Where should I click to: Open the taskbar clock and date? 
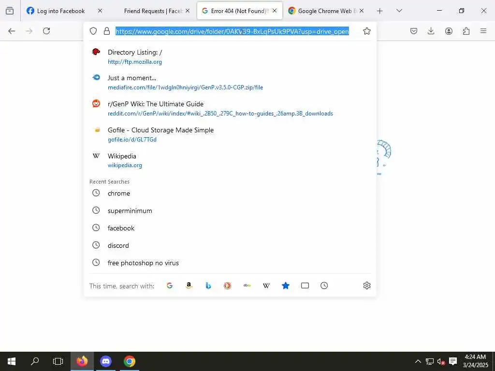pyautogui.click(x=476, y=361)
